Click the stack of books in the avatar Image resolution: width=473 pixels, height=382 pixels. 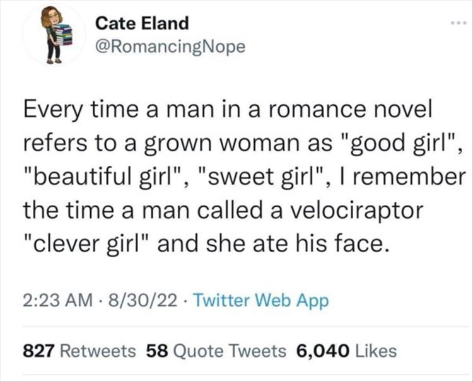pyautogui.click(x=63, y=34)
